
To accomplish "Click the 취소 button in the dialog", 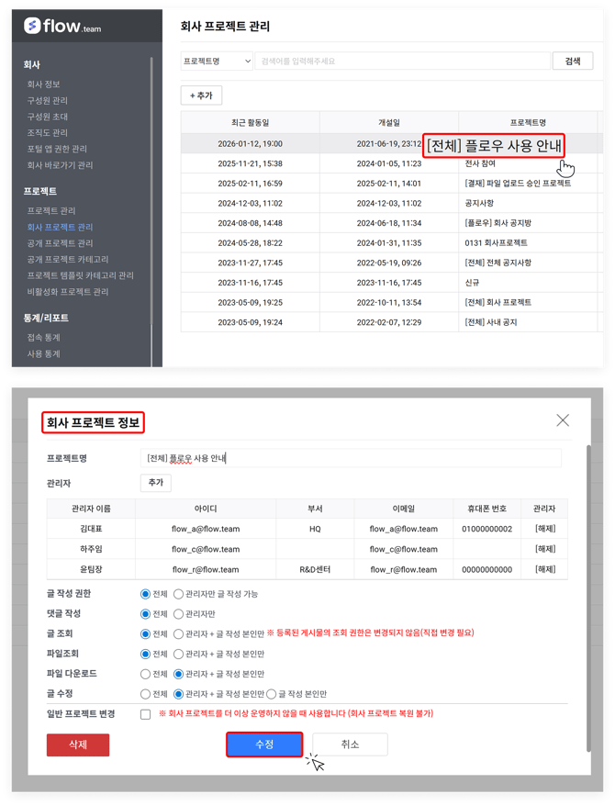I will 350,744.
